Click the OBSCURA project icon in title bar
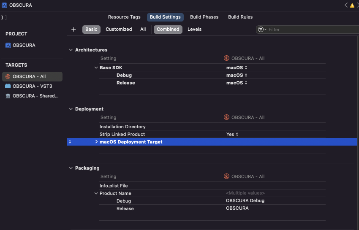Viewport: 359px width, 230px height. 4,5
